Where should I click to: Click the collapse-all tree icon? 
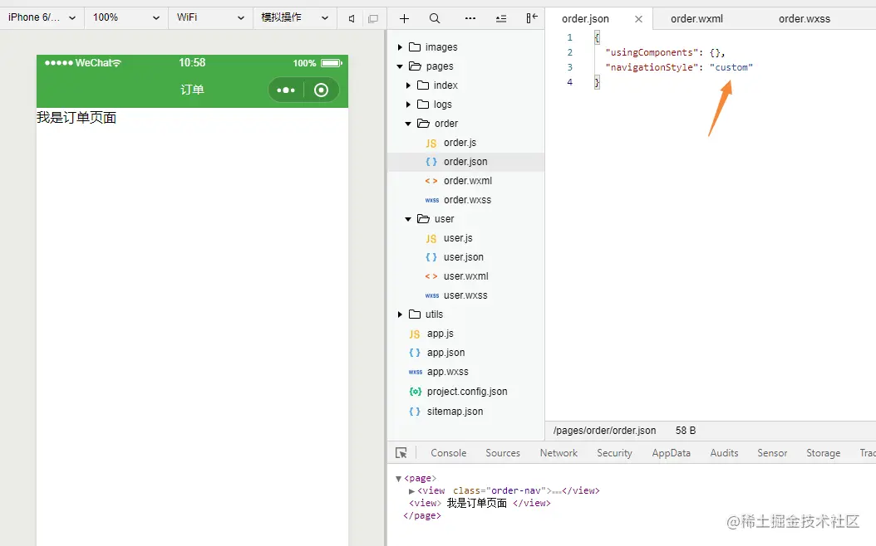tap(501, 18)
